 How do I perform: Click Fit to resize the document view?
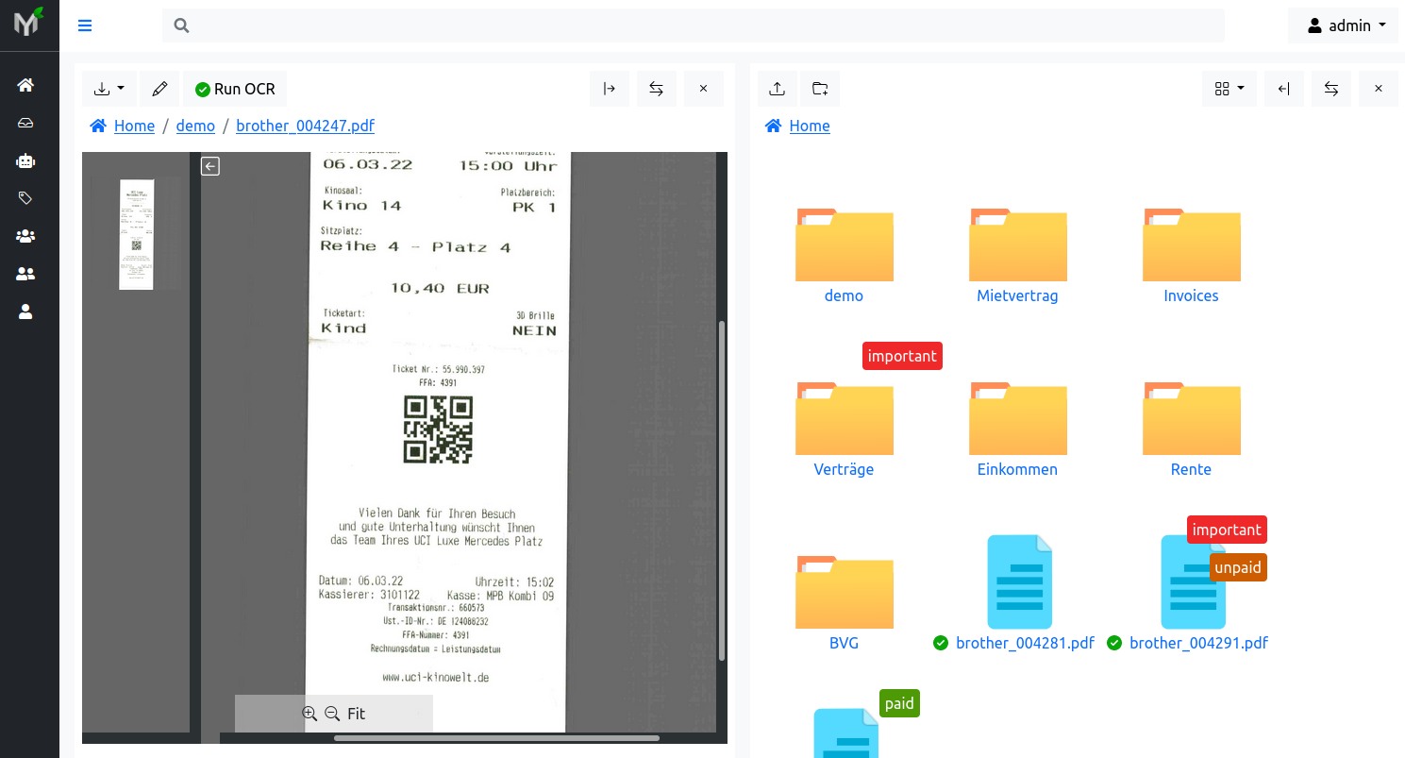click(x=356, y=714)
